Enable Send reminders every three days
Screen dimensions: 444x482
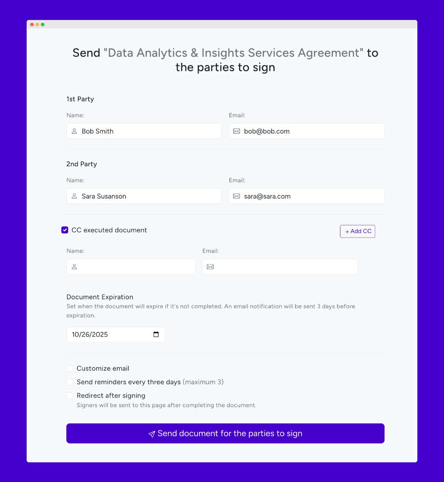[70, 382]
